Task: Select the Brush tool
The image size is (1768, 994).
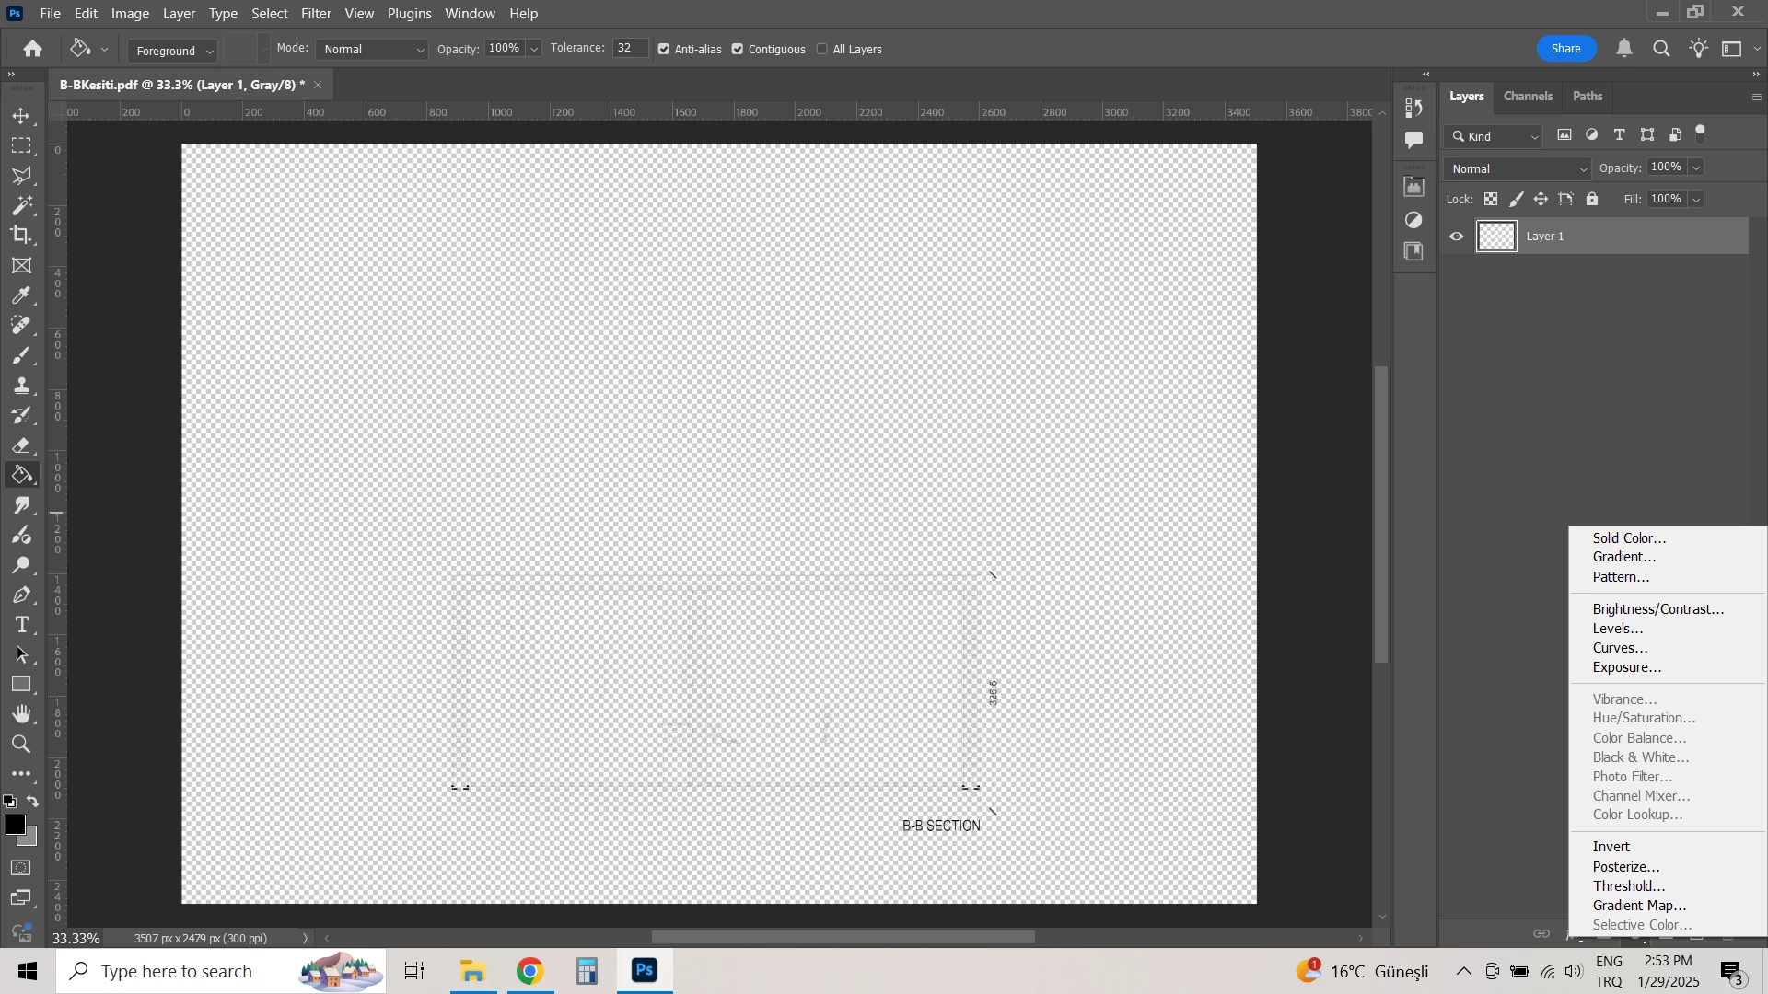Action: point(22,356)
